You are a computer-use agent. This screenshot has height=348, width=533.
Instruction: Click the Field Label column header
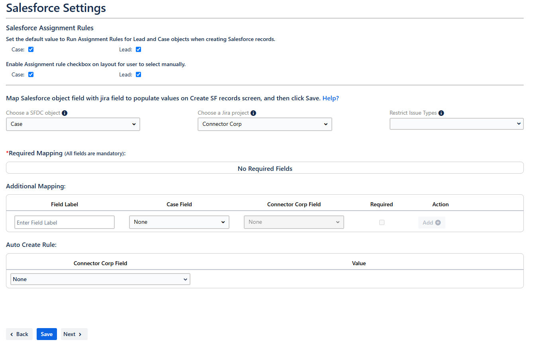coord(65,204)
